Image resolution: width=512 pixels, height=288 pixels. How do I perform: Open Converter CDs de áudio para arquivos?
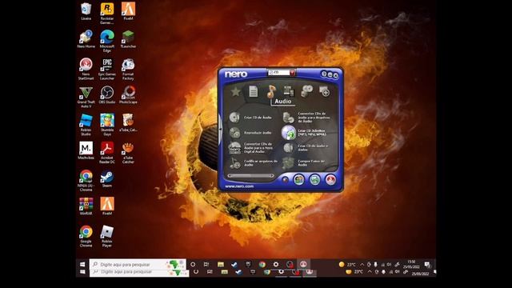(x=306, y=118)
